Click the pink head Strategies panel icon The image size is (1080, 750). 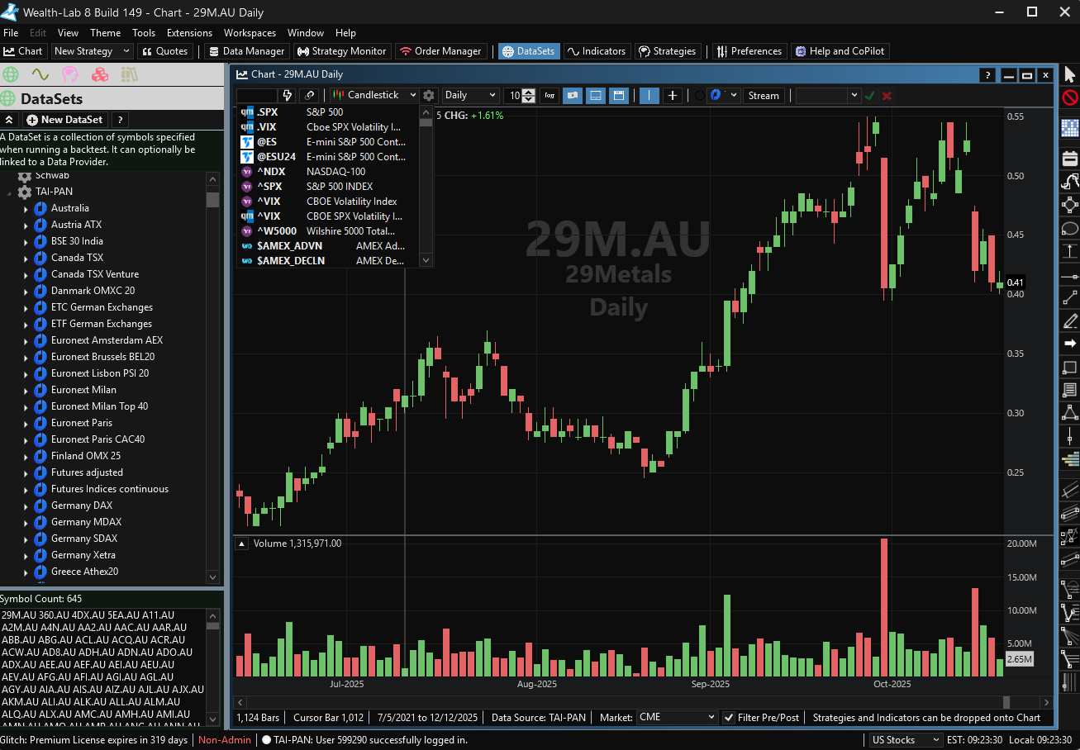point(70,74)
